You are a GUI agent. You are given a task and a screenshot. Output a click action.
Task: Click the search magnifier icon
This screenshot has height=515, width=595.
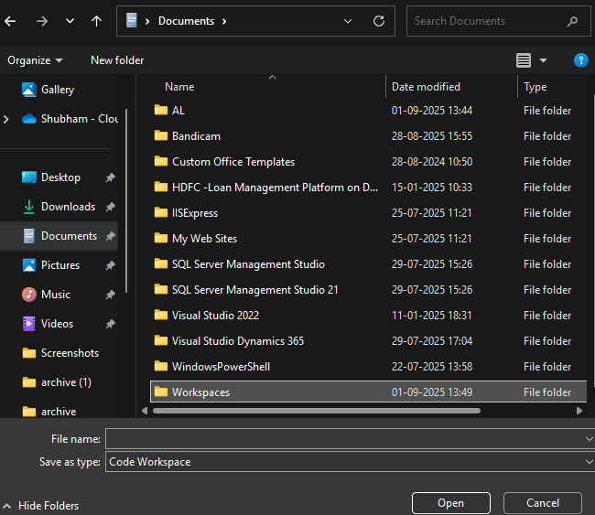coord(572,21)
